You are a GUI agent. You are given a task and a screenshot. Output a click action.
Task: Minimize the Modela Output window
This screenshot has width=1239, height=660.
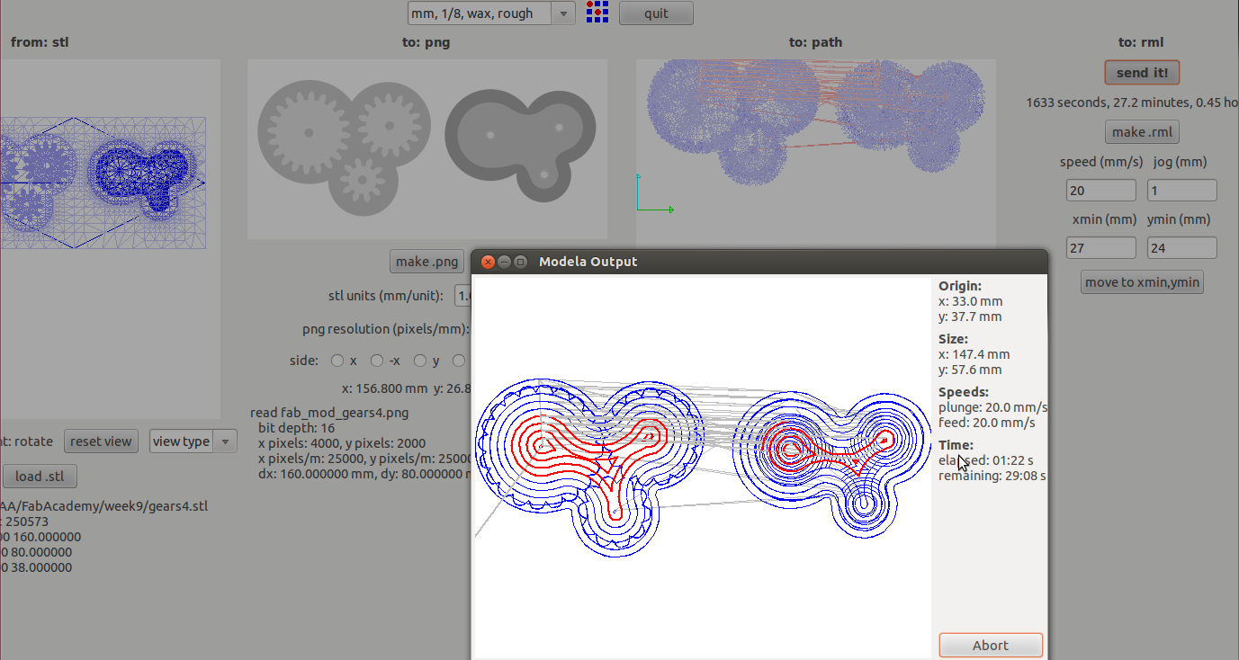505,262
